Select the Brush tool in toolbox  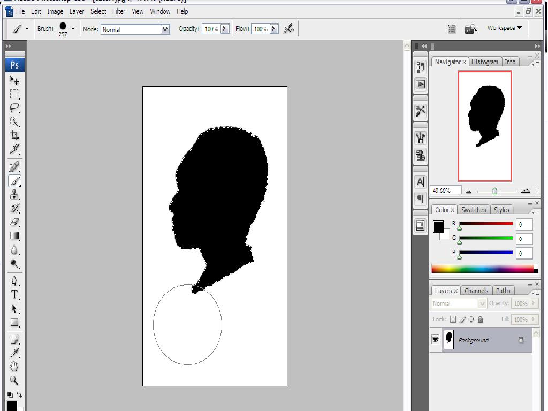14,181
